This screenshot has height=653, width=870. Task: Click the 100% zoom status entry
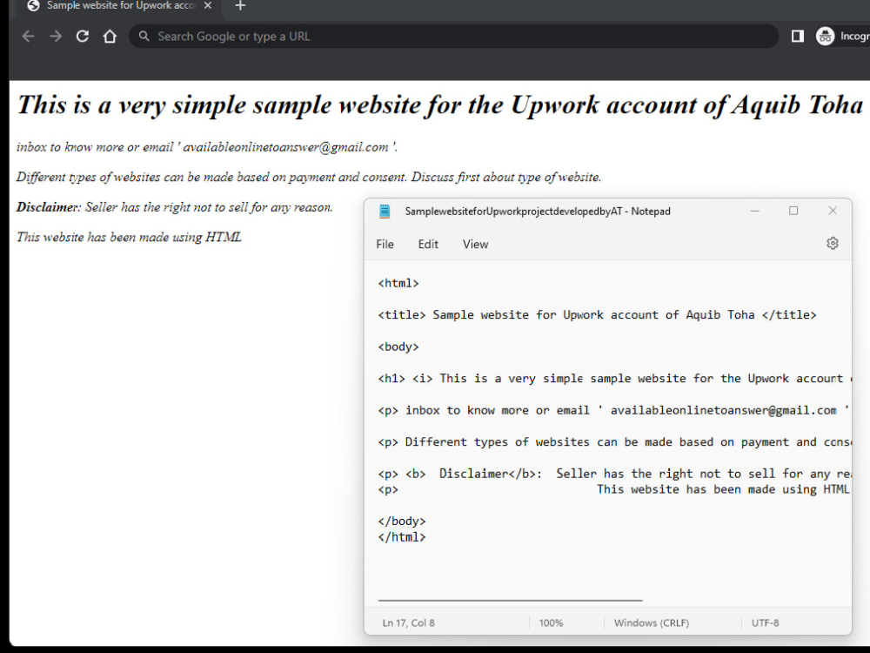coord(551,623)
